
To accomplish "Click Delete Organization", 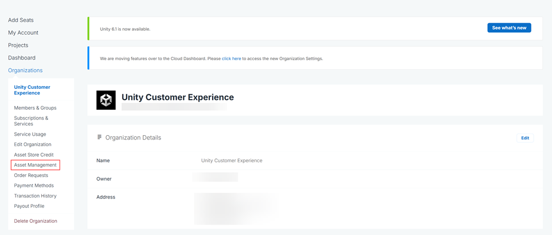I will click(x=35, y=221).
